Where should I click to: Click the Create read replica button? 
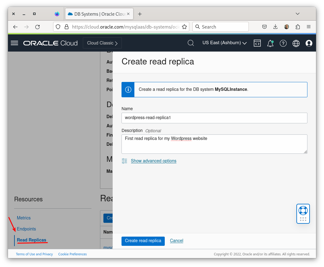click(x=143, y=241)
